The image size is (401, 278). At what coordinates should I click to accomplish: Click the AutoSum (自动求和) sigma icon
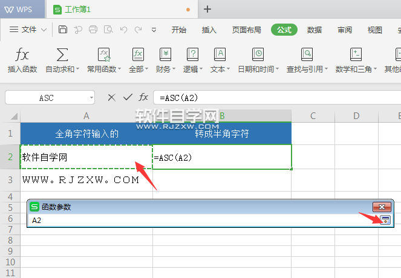click(x=62, y=56)
